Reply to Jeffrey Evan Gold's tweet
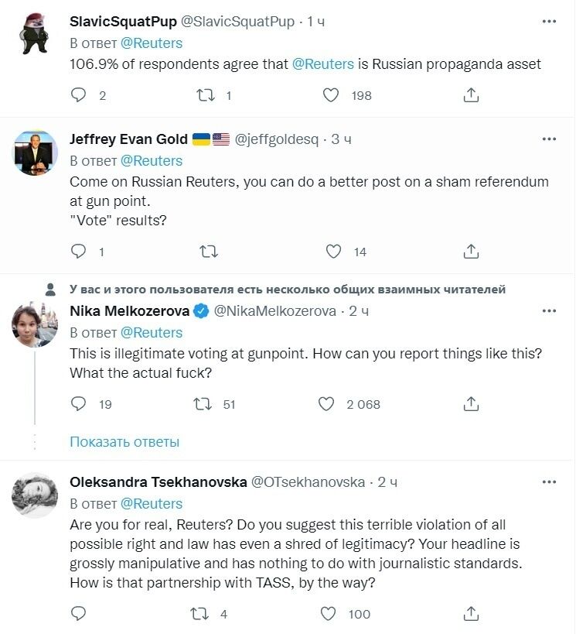 click(x=78, y=252)
